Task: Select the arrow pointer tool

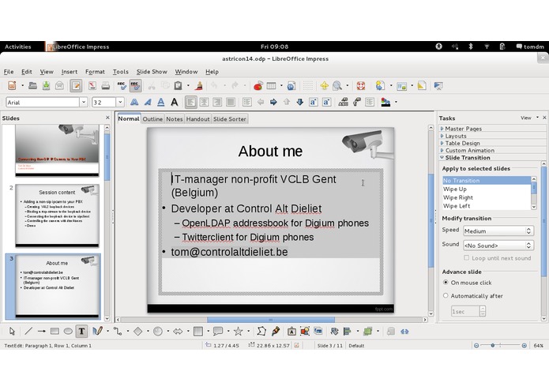Action: 12,332
